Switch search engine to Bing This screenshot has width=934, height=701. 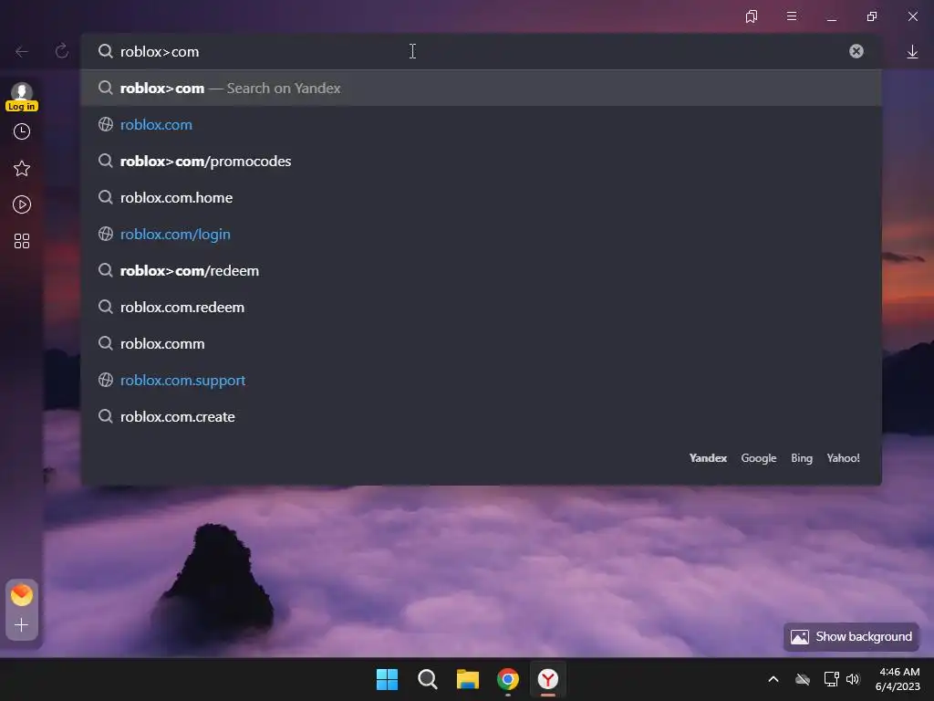click(x=801, y=458)
